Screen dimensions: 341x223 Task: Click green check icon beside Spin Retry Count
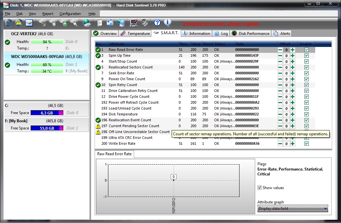point(98,85)
